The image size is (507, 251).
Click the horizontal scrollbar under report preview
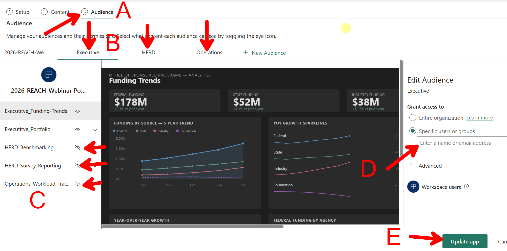(192, 227)
